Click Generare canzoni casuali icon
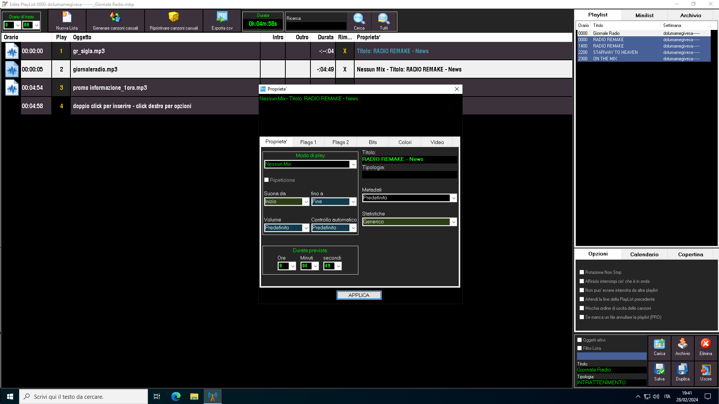The image size is (719, 404). tap(115, 18)
